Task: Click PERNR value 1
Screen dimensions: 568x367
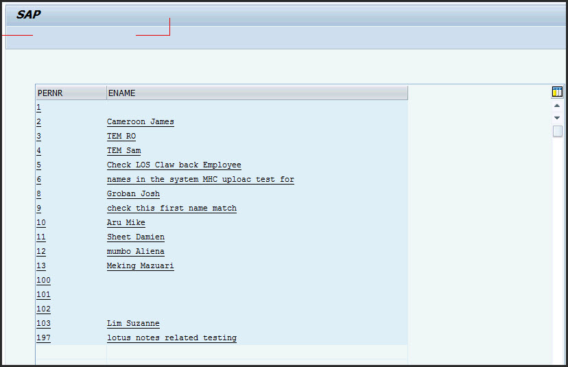Action: click(39, 107)
